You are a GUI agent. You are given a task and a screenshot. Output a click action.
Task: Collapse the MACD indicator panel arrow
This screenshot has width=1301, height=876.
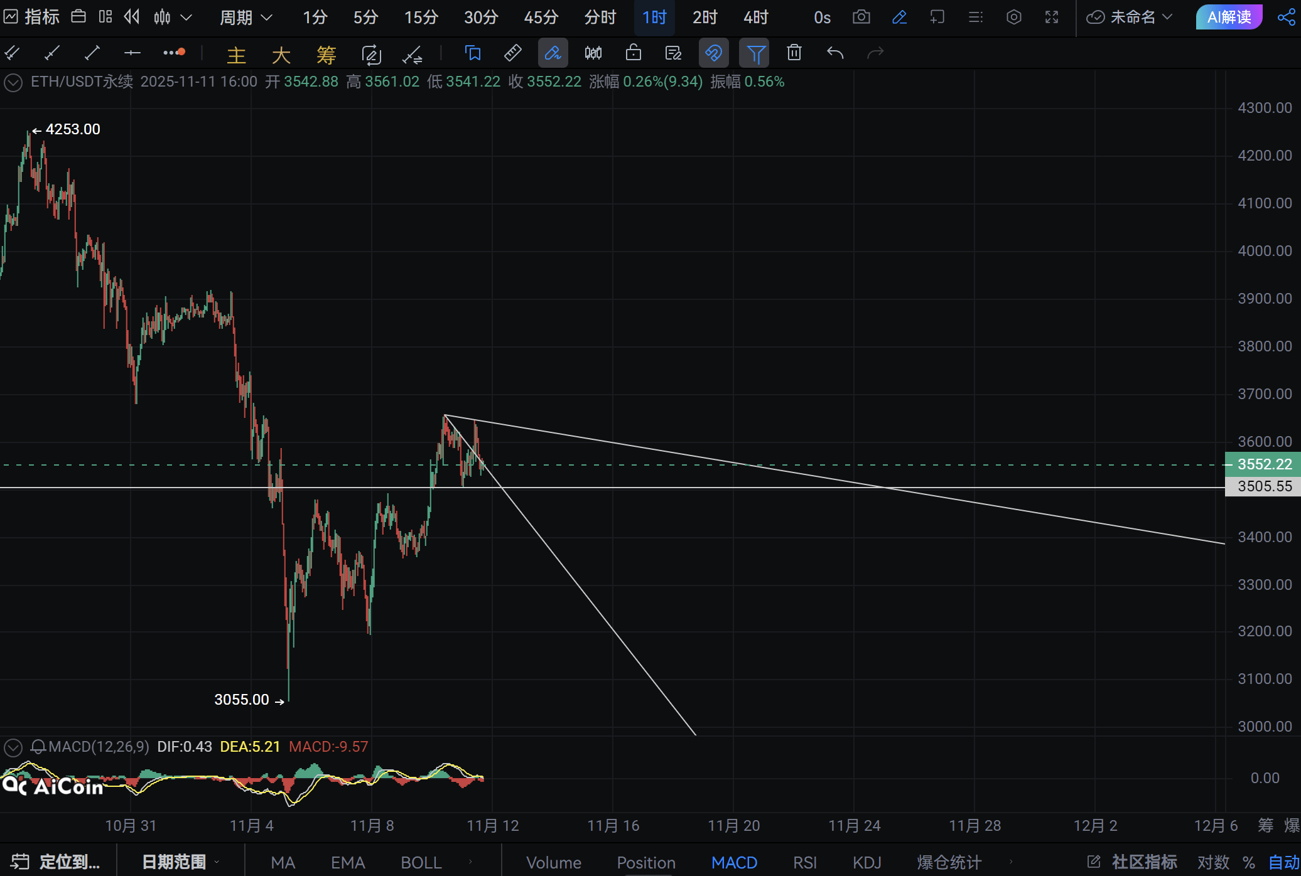13,747
